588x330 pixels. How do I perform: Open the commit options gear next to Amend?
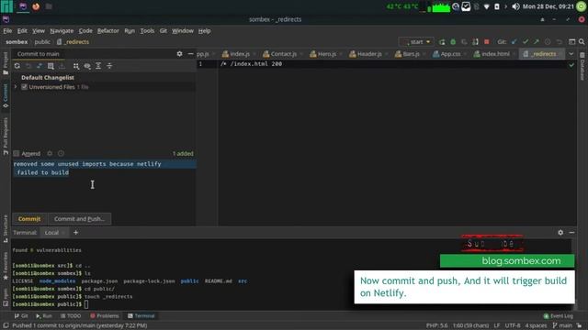tap(50, 153)
